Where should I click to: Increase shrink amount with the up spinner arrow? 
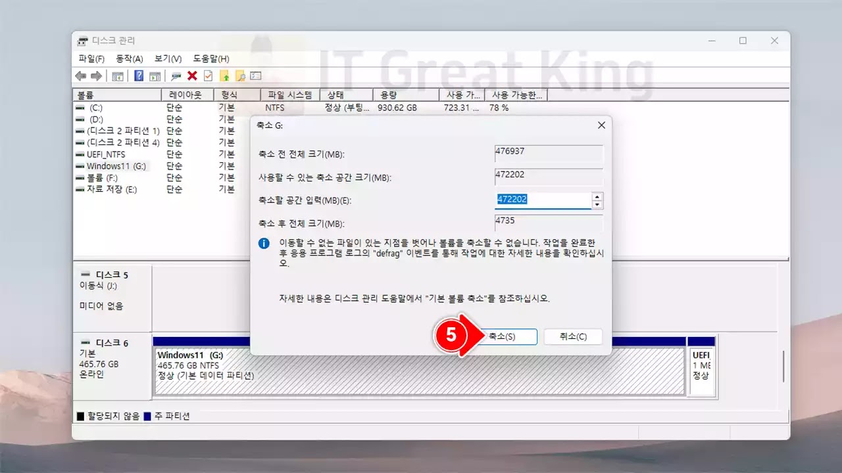pyautogui.click(x=597, y=196)
